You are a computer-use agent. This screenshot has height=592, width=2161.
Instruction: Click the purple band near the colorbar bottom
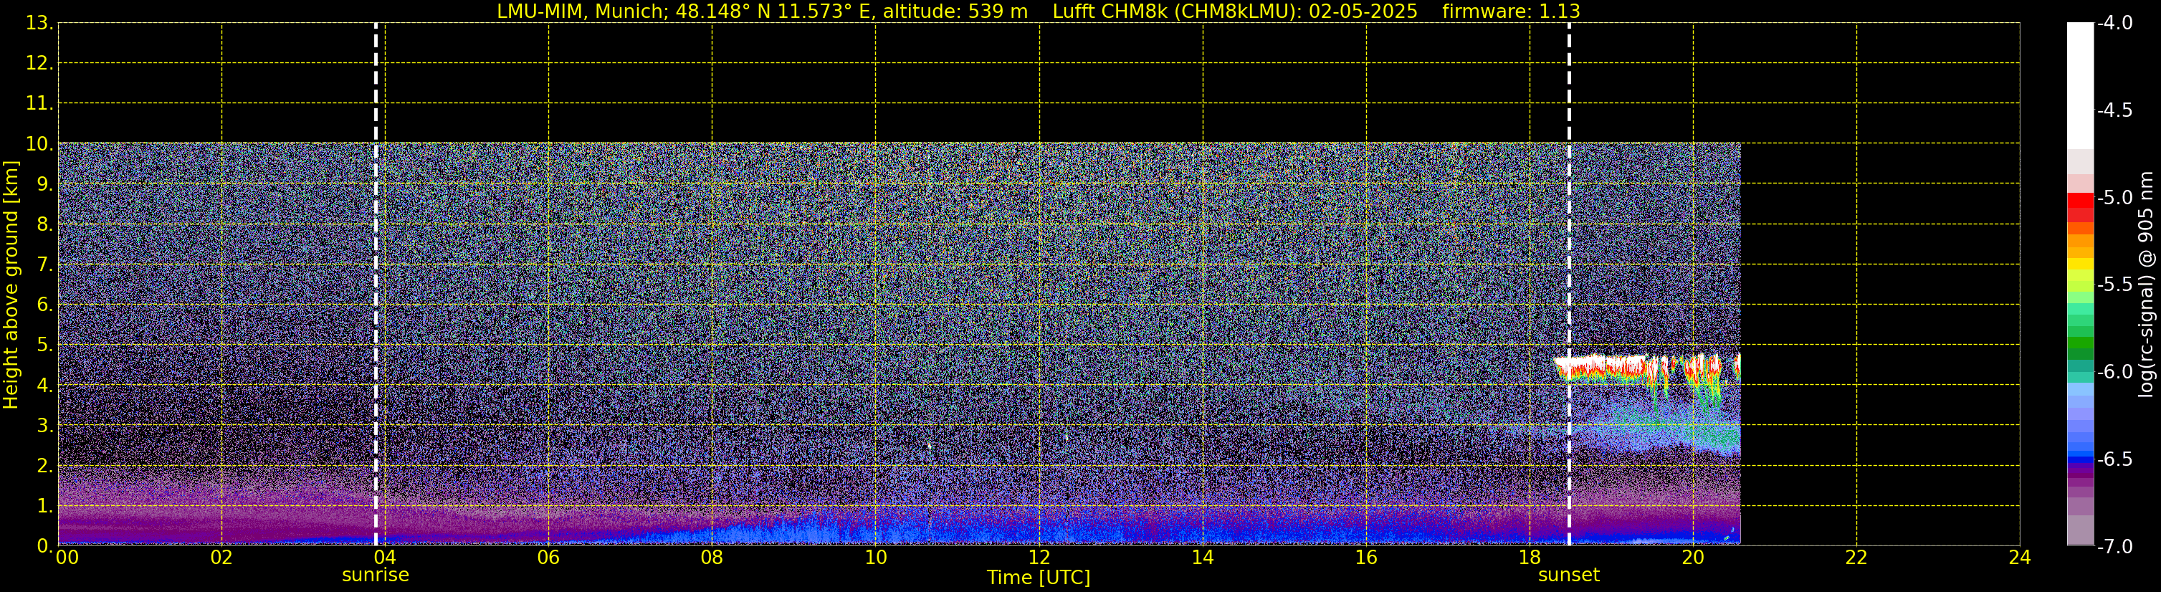click(2081, 477)
